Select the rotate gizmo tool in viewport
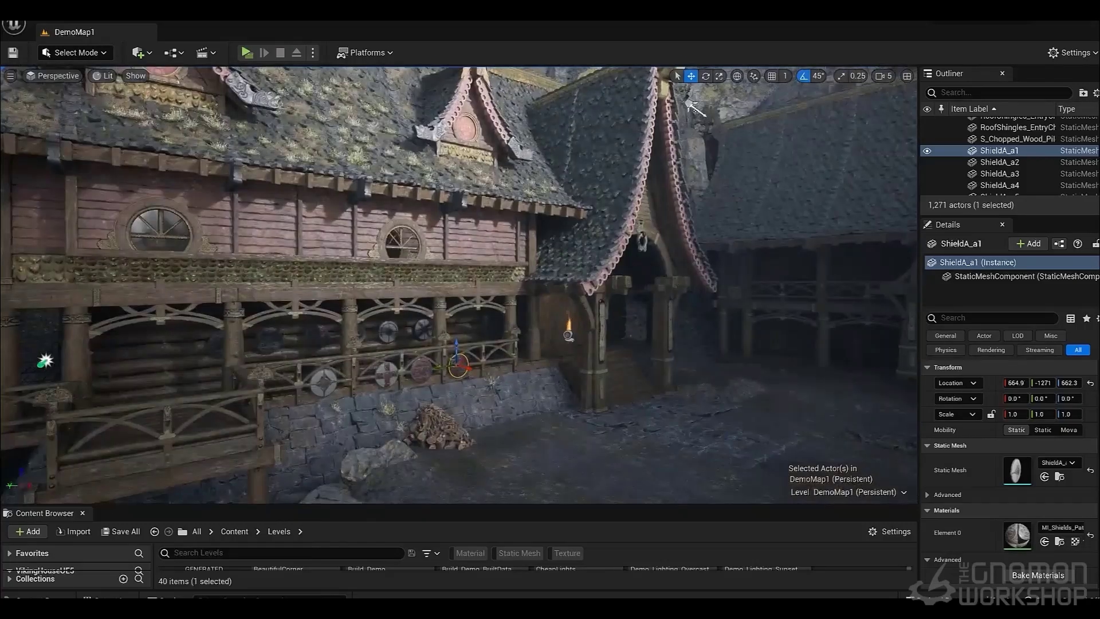The height and width of the screenshot is (619, 1100). [x=706, y=76]
